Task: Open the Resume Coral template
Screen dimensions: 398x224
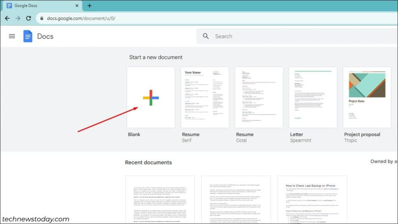Action: (259, 98)
